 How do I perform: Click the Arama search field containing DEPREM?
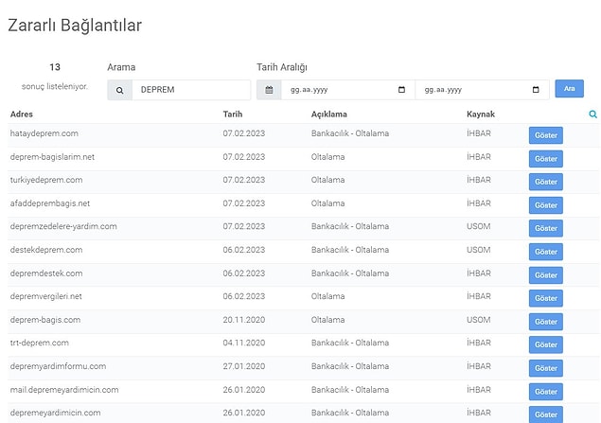tap(191, 90)
